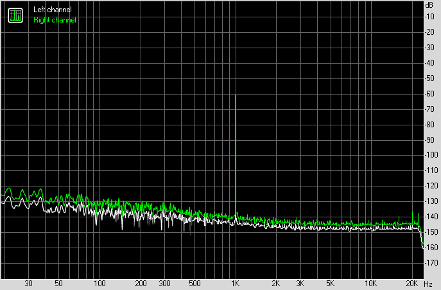
Task: Click the 2K frequency axis label
Action: (x=276, y=284)
